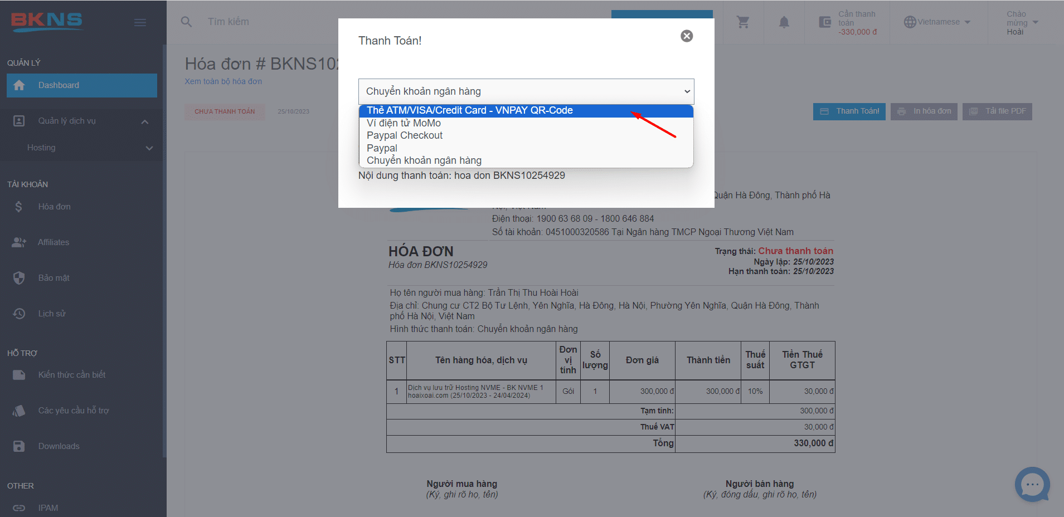Open the notifications bell
1064x517 pixels.
(784, 22)
